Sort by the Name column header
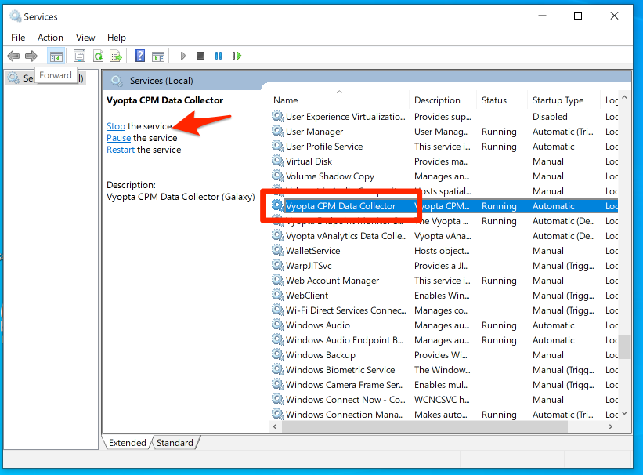This screenshot has height=475, width=643. (x=339, y=100)
